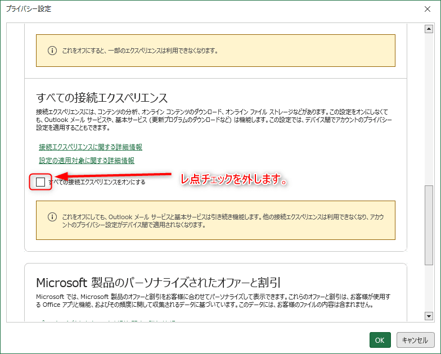Close the プライバシー設定 dialog
The width and height of the screenshot is (441, 354).
pos(427,9)
